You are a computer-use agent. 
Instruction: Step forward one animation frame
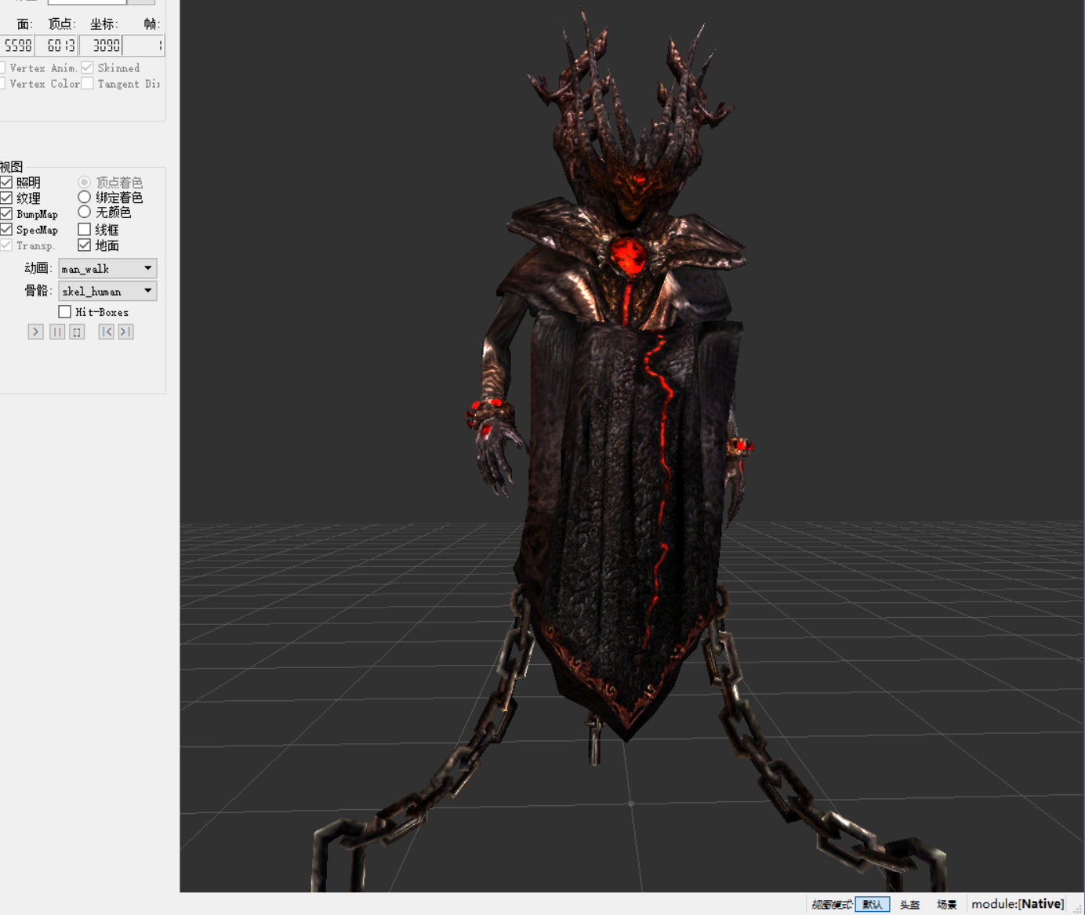tap(125, 332)
